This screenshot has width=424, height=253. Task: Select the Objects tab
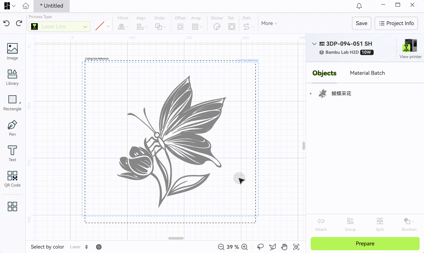coord(324,73)
